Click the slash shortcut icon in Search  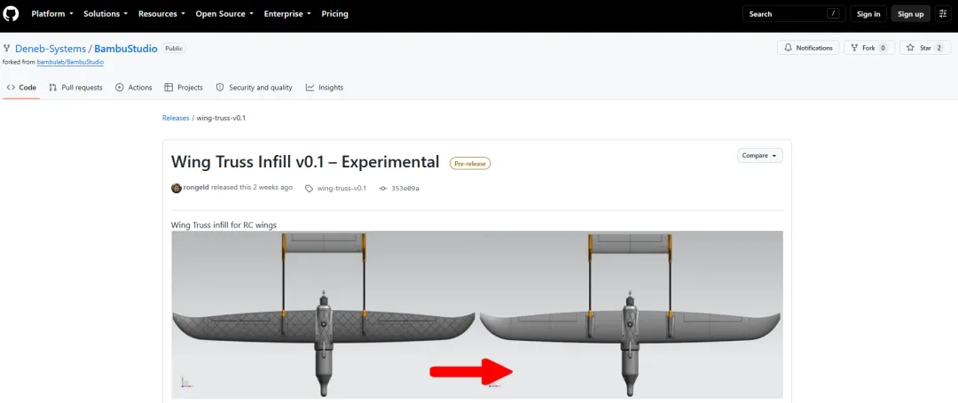click(833, 13)
